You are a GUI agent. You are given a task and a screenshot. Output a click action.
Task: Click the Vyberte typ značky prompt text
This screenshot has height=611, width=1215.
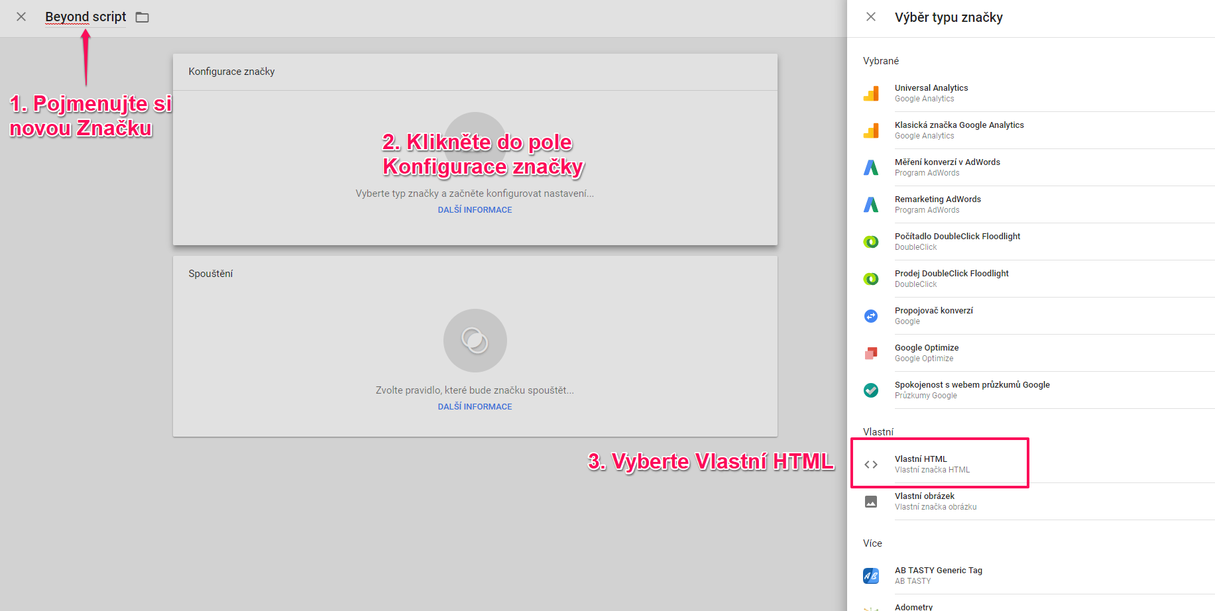click(x=475, y=194)
